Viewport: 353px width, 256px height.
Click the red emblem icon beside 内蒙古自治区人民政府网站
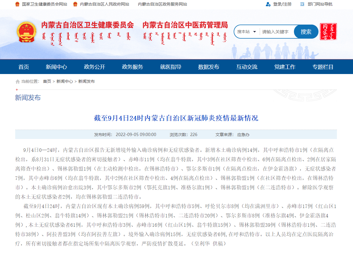tap(75, 4)
